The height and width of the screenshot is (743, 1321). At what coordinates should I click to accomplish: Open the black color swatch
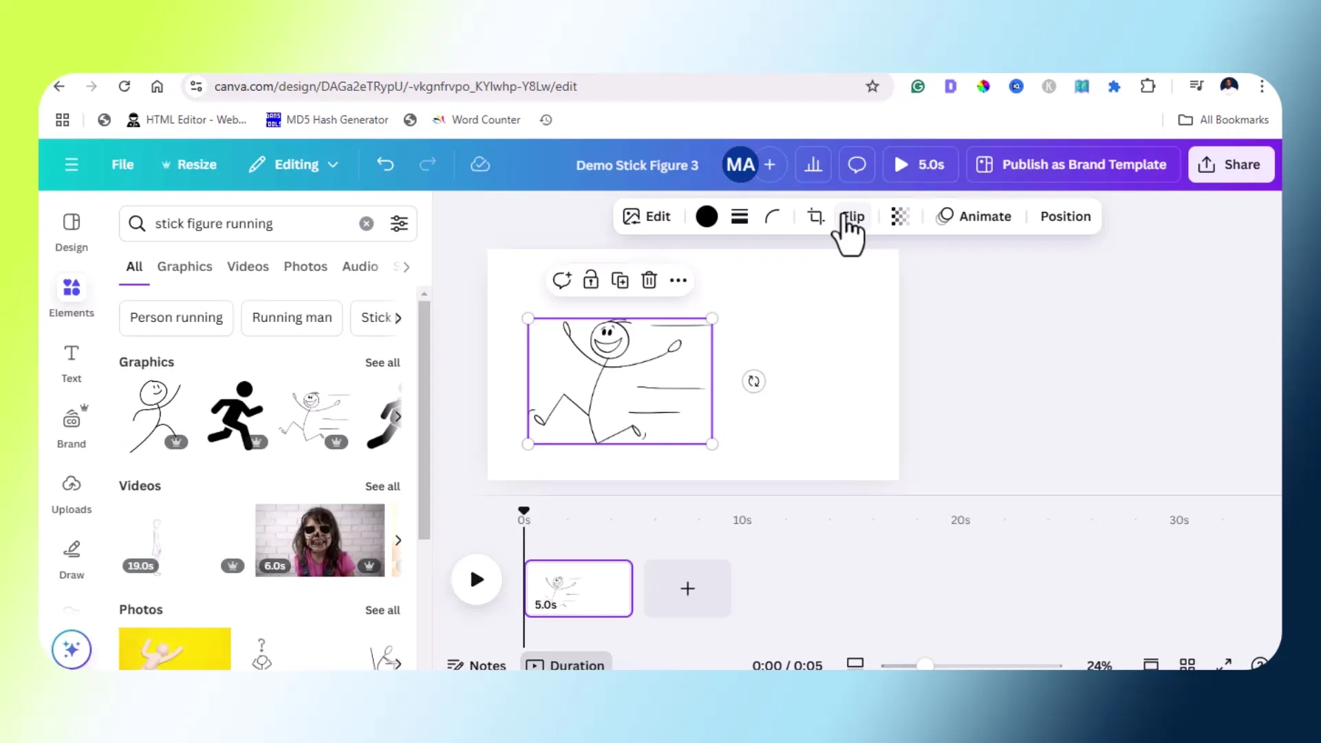click(x=707, y=217)
